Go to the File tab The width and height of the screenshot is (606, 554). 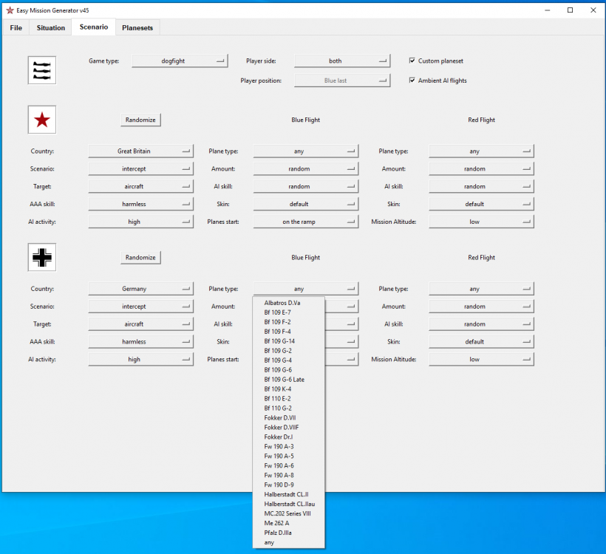(16, 28)
